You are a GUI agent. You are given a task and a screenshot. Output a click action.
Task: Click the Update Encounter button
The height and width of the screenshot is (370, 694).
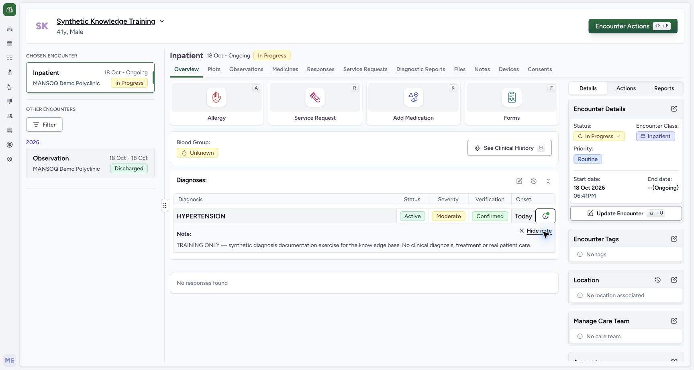(626, 213)
